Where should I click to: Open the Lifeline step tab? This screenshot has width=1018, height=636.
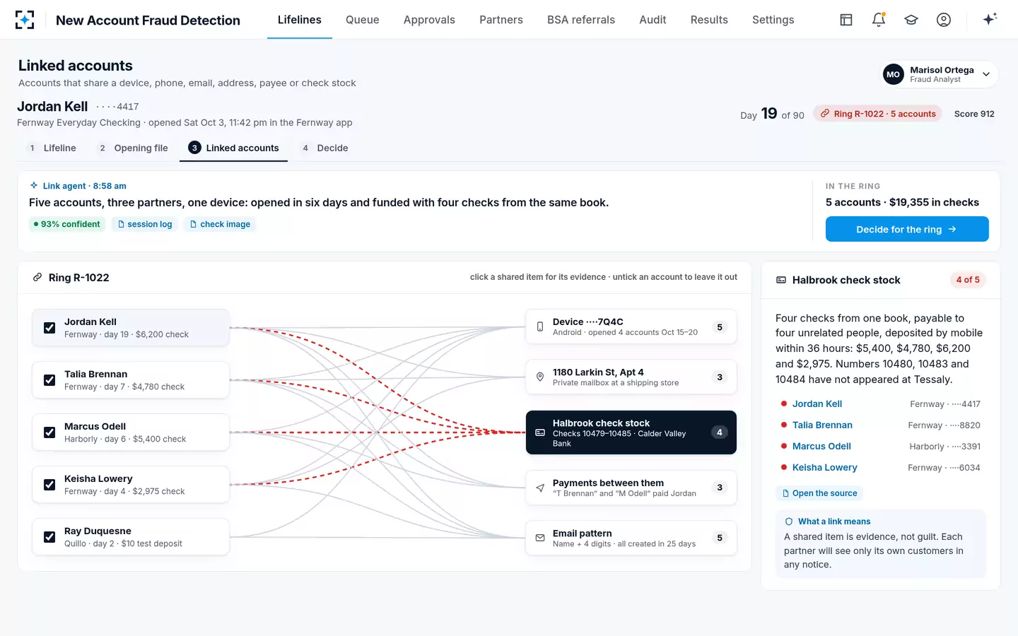pyautogui.click(x=52, y=148)
